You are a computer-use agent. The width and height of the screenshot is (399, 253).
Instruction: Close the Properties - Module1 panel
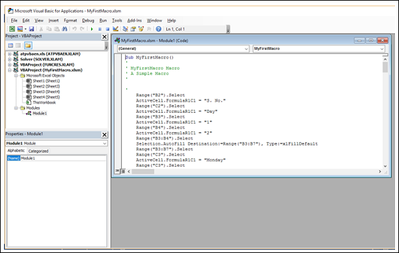click(104, 135)
